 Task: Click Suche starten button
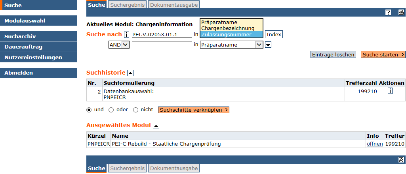point(383,55)
